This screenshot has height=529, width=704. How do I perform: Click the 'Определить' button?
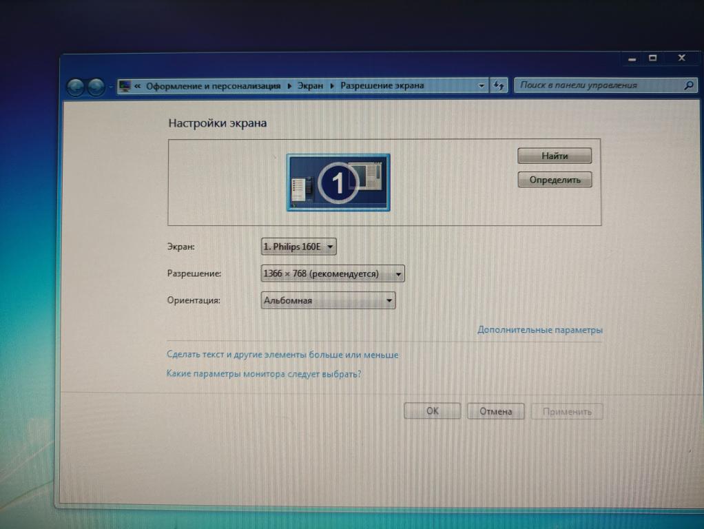[x=555, y=180]
